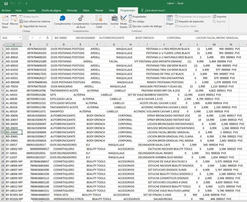Click Importar XML button
Image resolution: width=247 pixels, height=202 pixels.
pyautogui.click(x=219, y=16)
